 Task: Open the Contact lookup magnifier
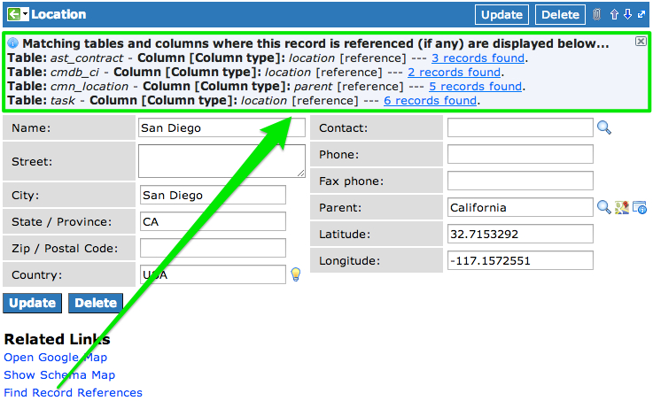pyautogui.click(x=603, y=128)
